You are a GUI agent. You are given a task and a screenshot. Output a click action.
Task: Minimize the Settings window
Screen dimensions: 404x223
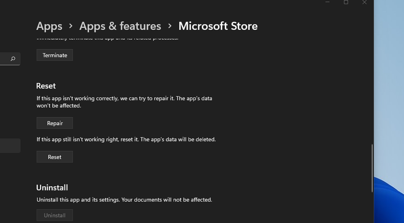[328, 2]
